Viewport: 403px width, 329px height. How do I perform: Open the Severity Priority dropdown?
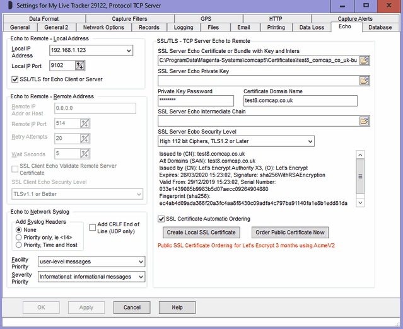(x=140, y=277)
